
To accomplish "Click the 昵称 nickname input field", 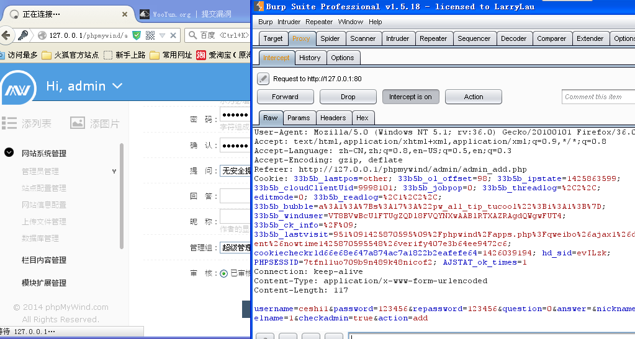I will click(235, 216).
